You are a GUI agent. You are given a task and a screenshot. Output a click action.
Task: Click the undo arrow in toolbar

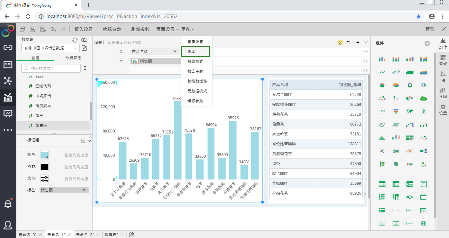[x=53, y=29]
